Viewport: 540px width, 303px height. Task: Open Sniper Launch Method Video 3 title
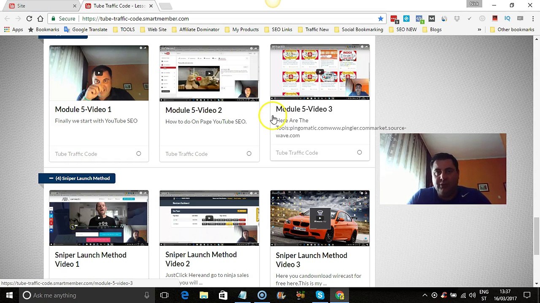tap(311, 260)
